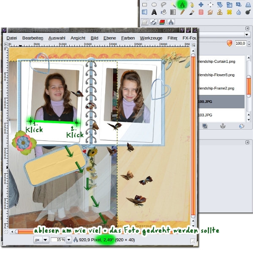Open the layer mode dropdown arrow
The height and width of the screenshot is (253, 253).
[247, 35]
